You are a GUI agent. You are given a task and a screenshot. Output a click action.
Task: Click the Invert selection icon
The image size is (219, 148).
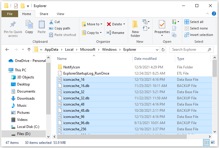tap(187, 35)
